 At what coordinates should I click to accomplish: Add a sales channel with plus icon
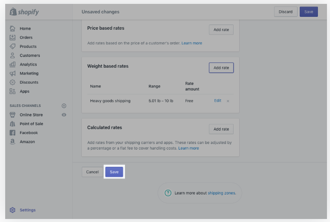click(64, 106)
